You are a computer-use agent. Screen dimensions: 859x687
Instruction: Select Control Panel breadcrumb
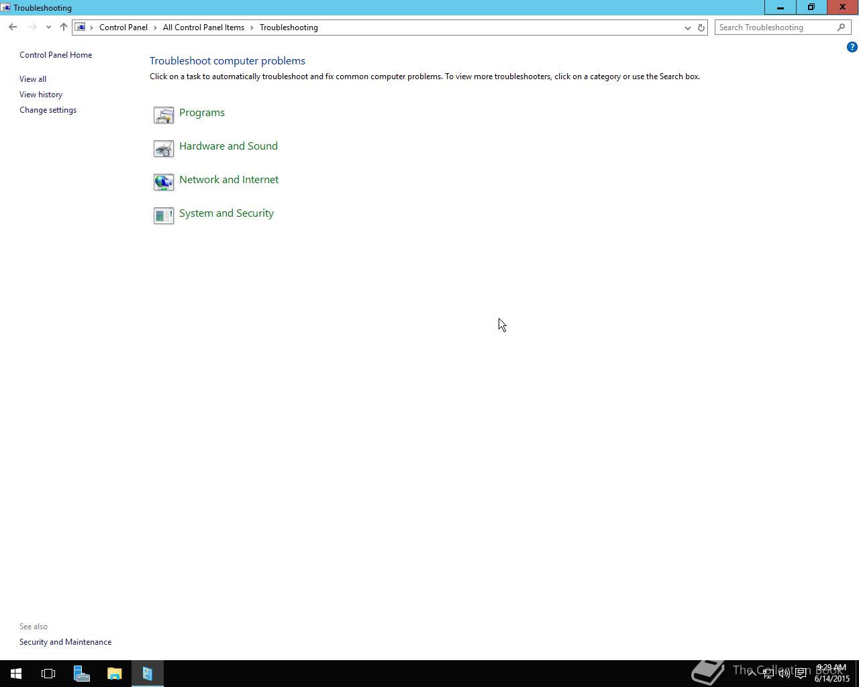[123, 28]
